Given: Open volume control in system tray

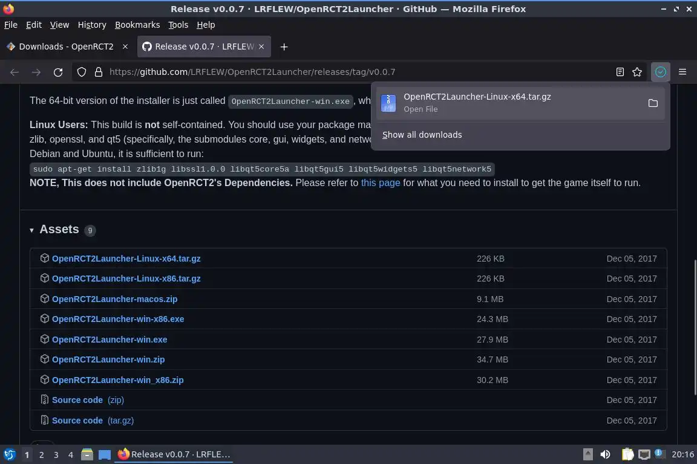Looking at the screenshot, I should coord(605,454).
